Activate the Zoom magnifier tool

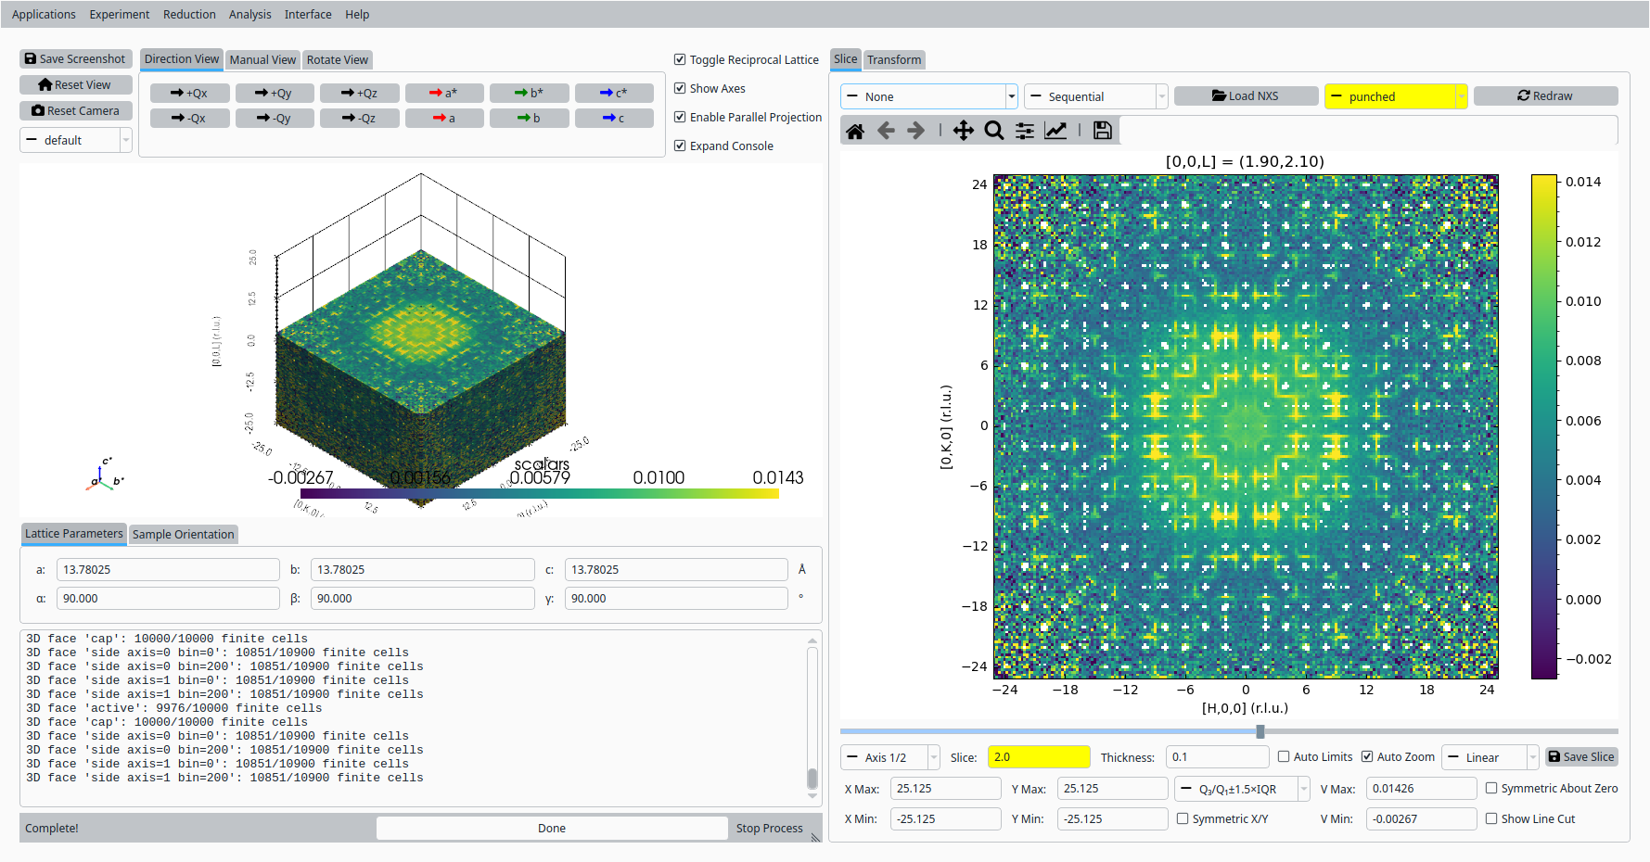coord(994,131)
